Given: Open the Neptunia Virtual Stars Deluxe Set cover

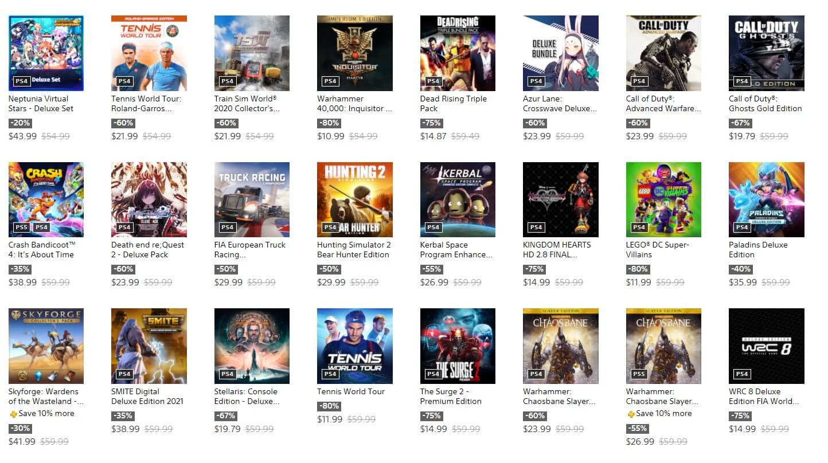Looking at the screenshot, I should [x=46, y=53].
